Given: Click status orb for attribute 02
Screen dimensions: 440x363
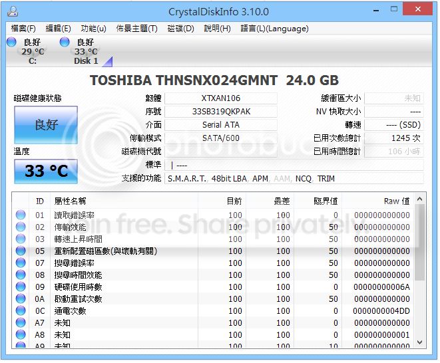Looking at the screenshot, I should (21, 227).
